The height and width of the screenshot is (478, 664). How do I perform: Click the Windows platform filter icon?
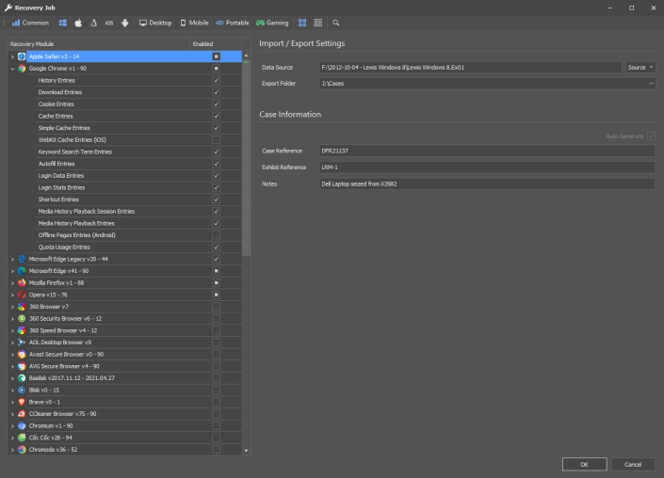tap(63, 22)
